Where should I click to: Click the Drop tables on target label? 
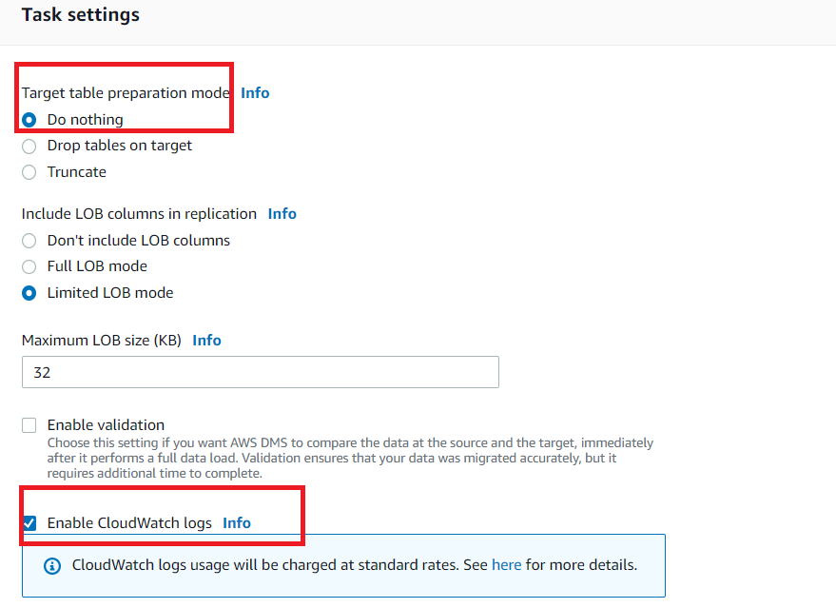tap(120, 146)
